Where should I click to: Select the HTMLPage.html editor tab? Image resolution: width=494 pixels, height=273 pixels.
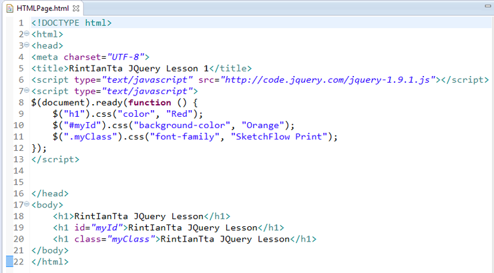click(x=43, y=9)
